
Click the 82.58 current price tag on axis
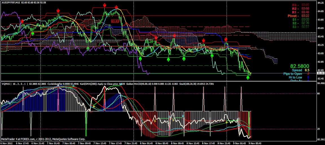[320, 73]
